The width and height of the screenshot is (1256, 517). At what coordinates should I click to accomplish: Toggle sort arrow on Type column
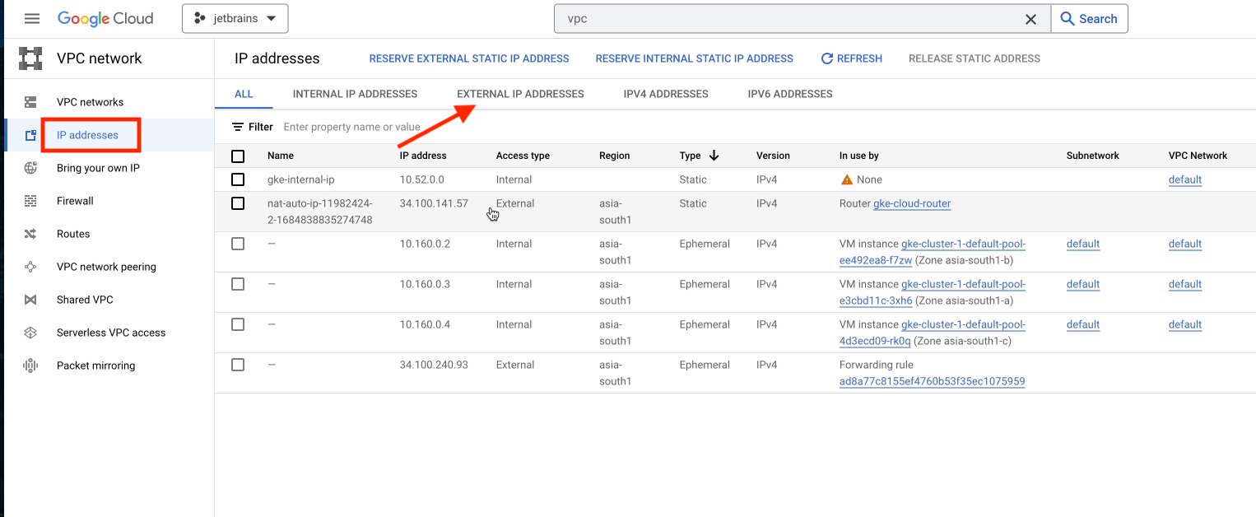click(x=714, y=156)
